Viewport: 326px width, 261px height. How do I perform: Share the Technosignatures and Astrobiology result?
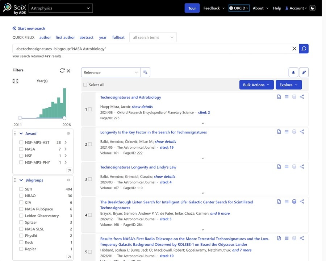[x=302, y=97]
